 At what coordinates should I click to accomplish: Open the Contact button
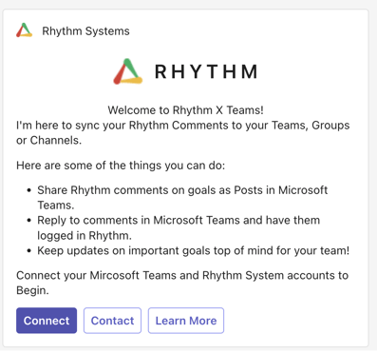[x=112, y=321]
